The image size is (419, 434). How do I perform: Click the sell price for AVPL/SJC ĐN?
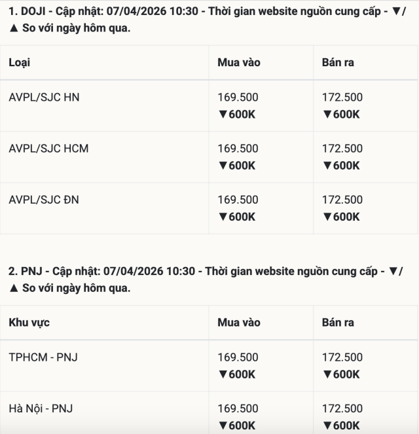click(342, 200)
